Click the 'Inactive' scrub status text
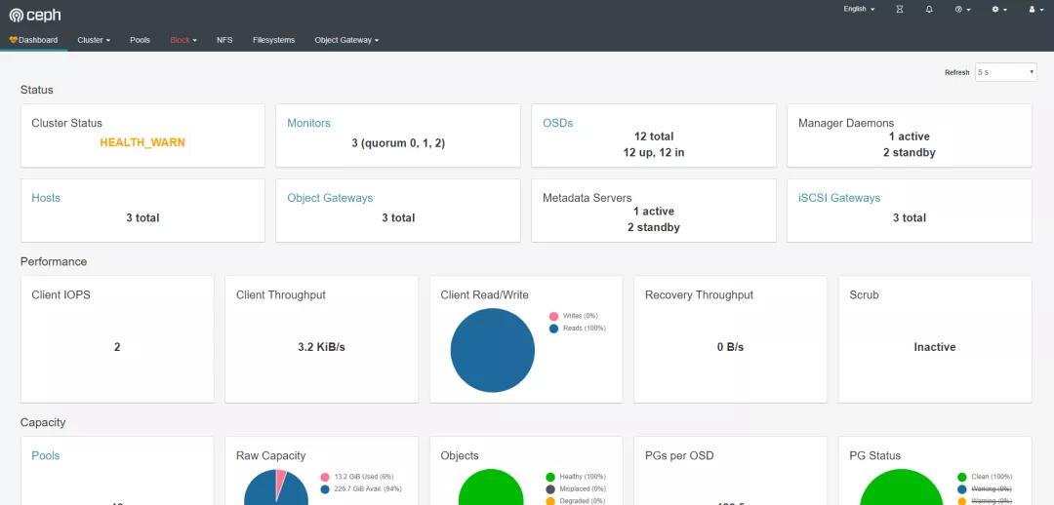The image size is (1054, 505). coord(934,347)
